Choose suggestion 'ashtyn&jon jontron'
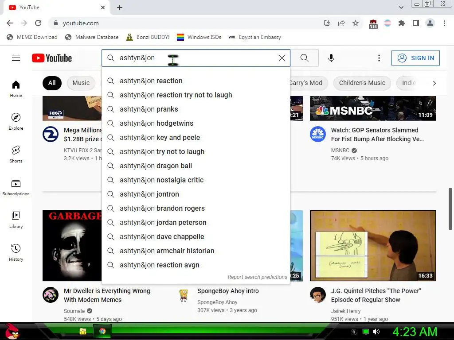 196,194
